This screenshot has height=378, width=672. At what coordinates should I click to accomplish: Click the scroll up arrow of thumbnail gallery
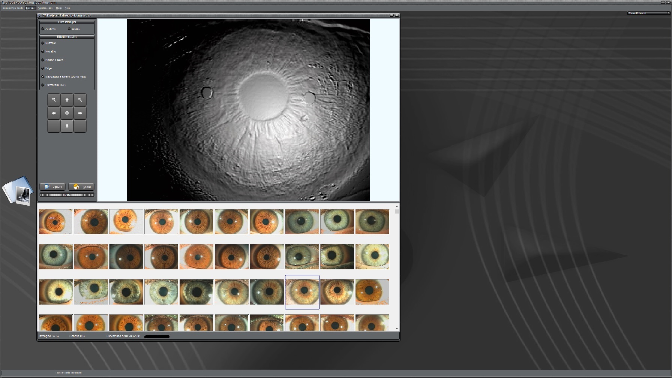tap(397, 206)
